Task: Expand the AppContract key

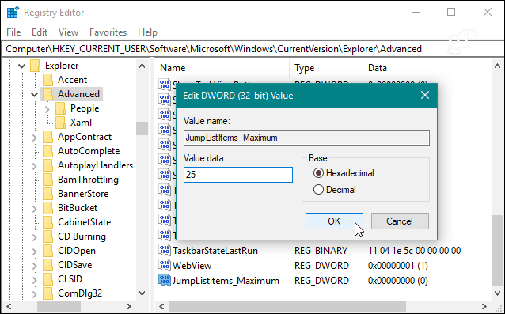Action: [35, 138]
